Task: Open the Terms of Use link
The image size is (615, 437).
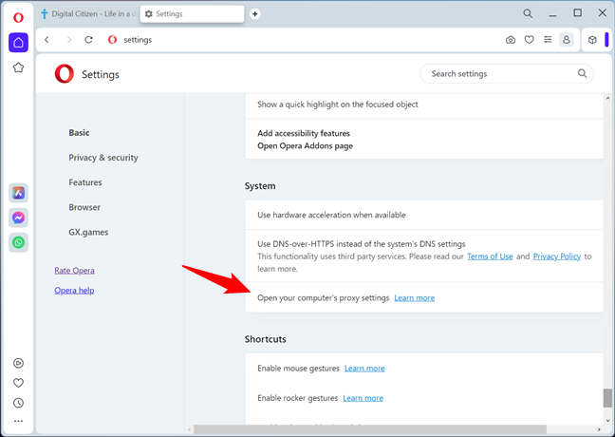Action: click(490, 256)
